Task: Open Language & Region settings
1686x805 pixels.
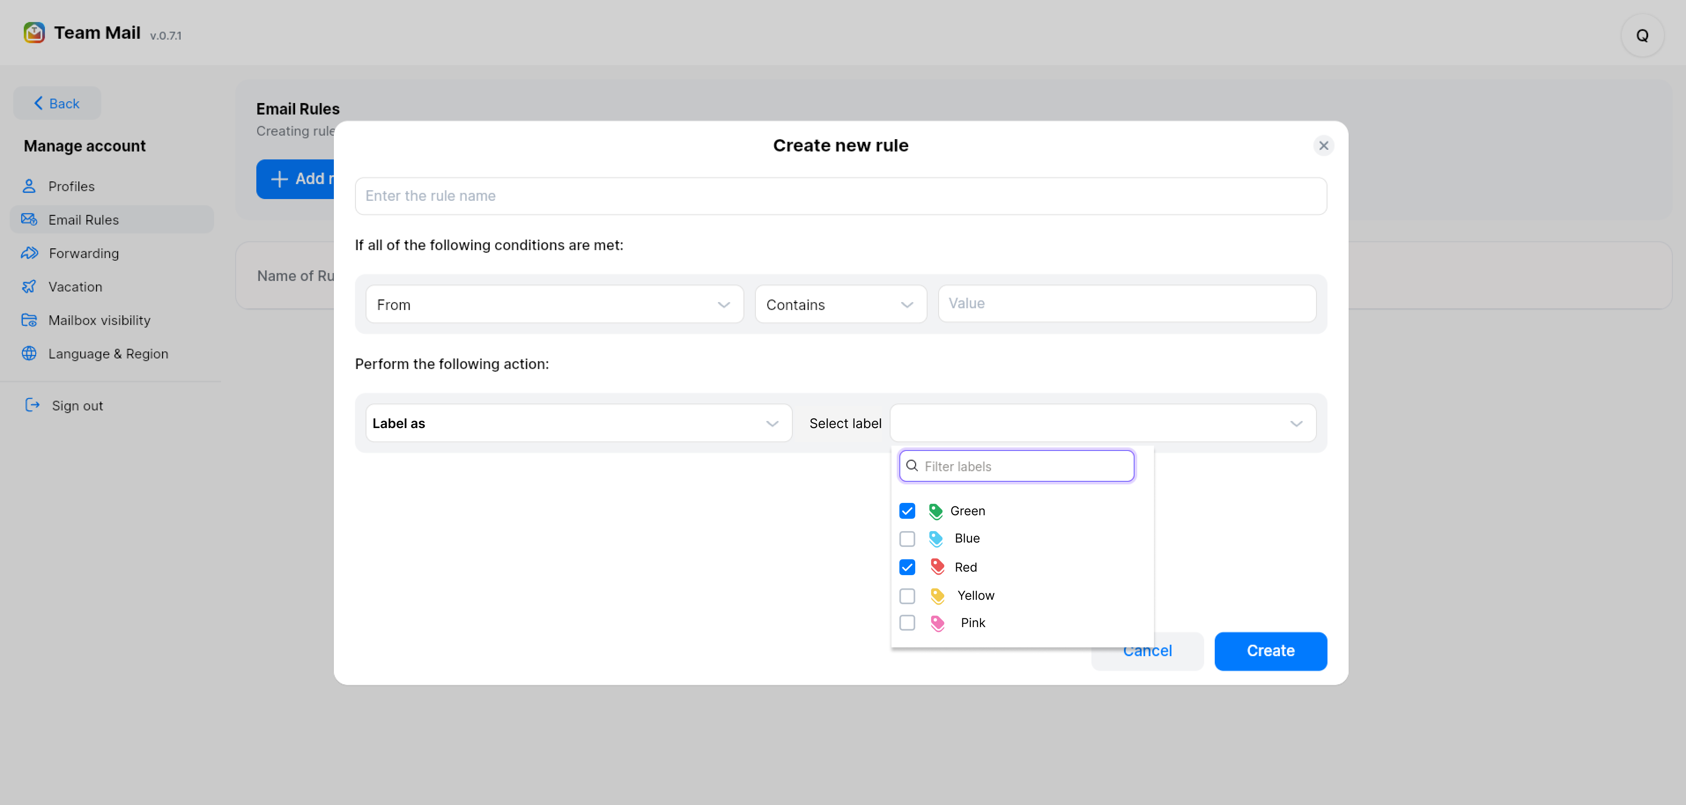Action: point(111,354)
